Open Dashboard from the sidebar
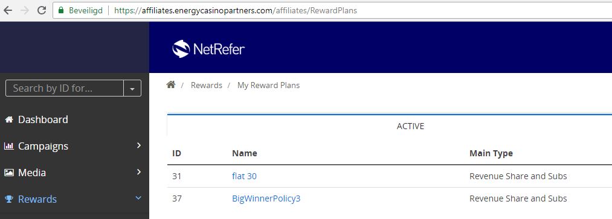Viewport: 612px width, 219px height. point(43,119)
